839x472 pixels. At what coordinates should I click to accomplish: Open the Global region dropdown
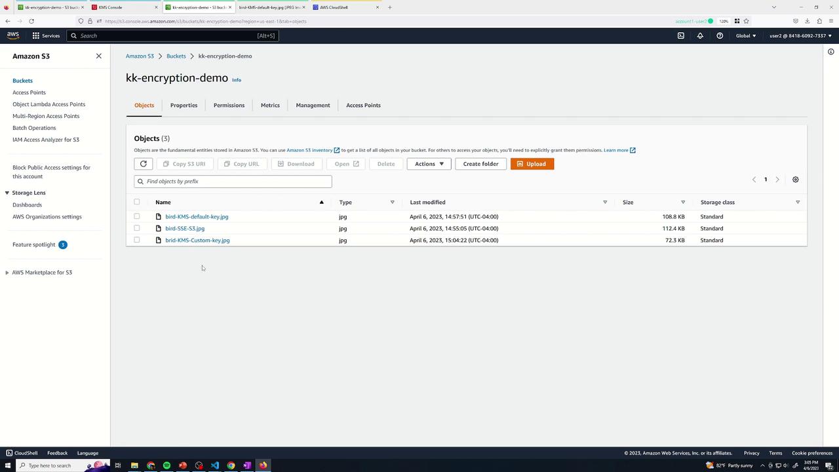(x=746, y=35)
